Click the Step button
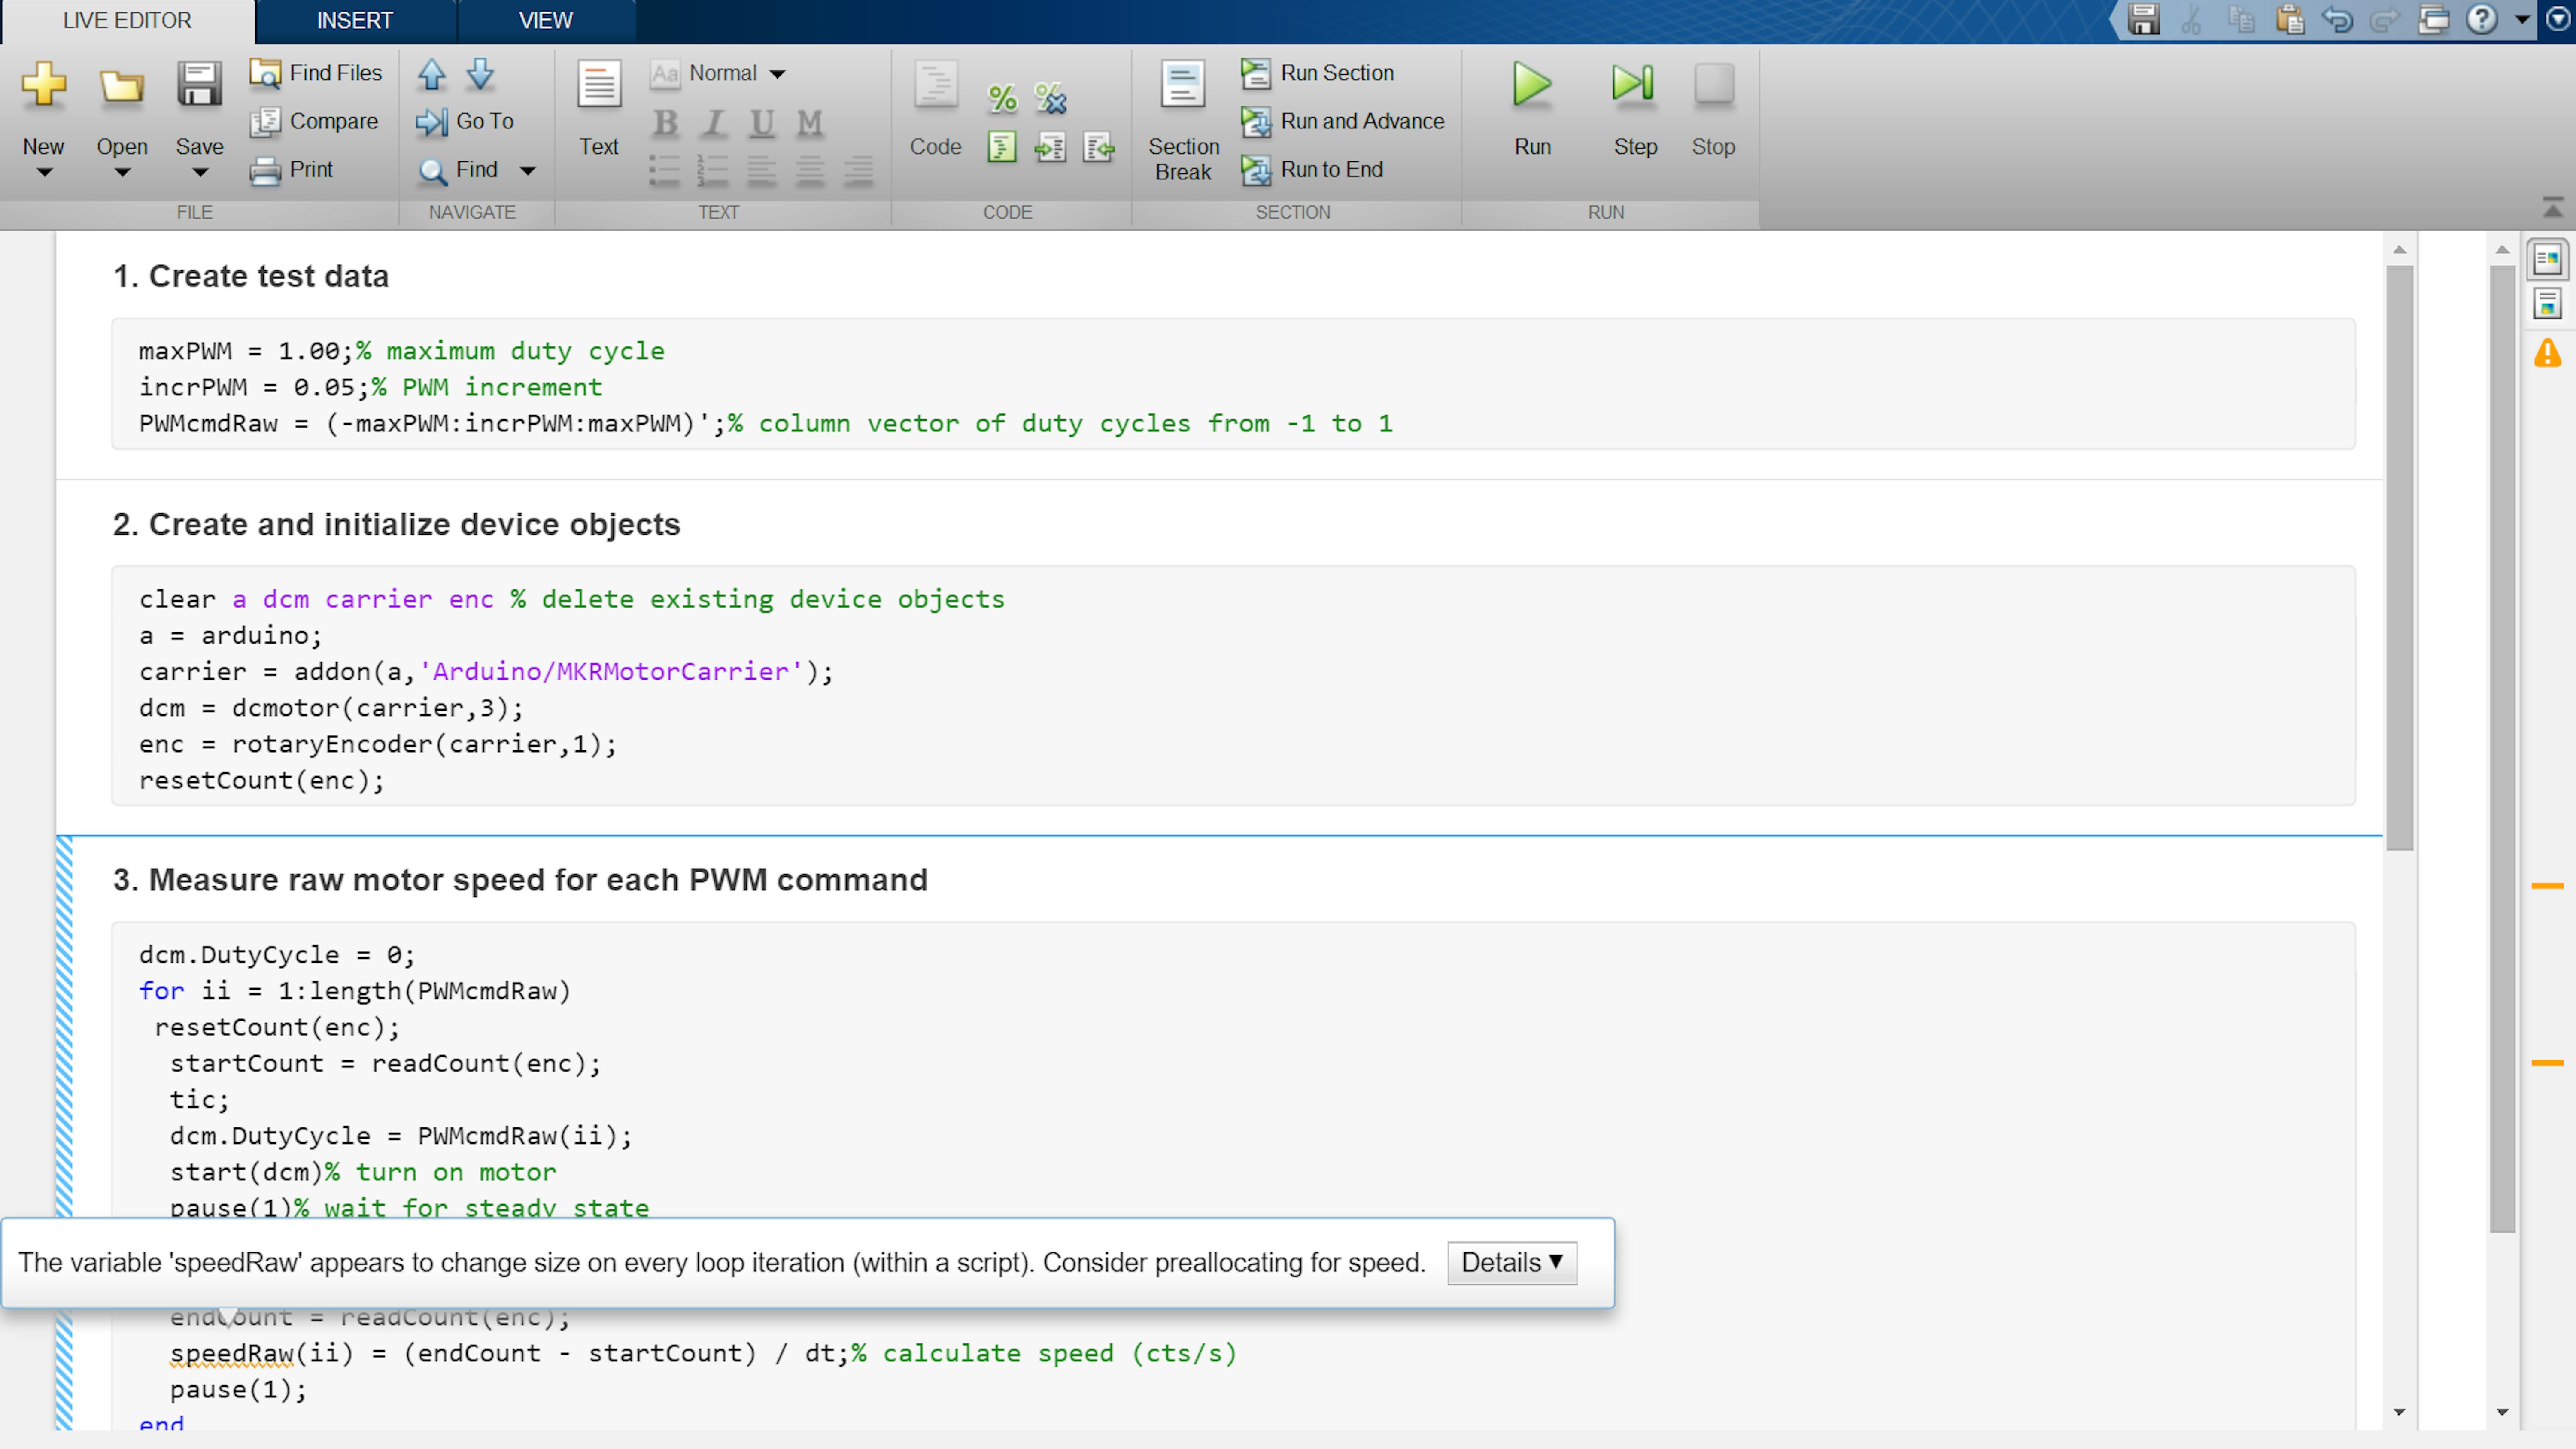Viewport: 2576px width, 1449px height. click(x=1635, y=108)
